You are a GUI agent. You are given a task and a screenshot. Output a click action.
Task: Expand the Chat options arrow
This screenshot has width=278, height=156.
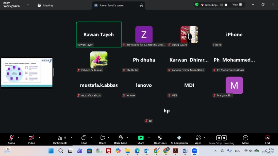(x=91, y=138)
